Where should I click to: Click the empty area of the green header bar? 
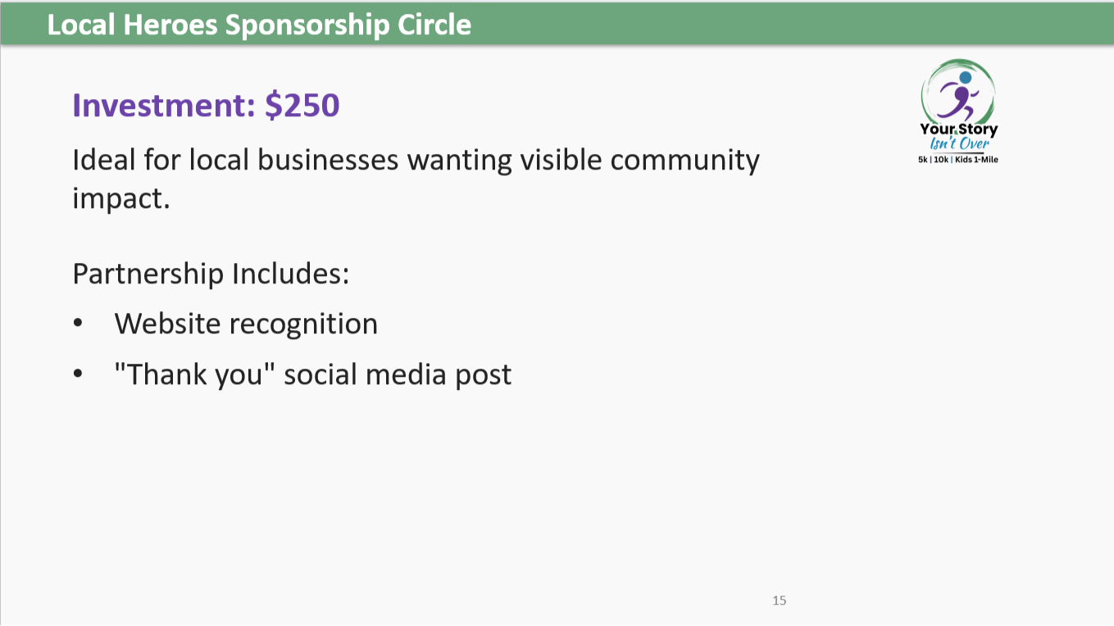[787, 25]
